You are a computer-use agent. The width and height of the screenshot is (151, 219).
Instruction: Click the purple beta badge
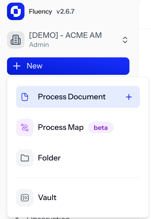(x=101, y=128)
